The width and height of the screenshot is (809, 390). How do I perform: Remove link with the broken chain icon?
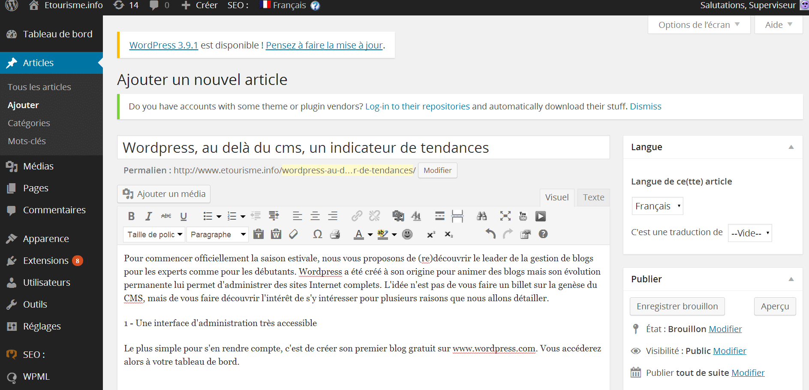374,216
